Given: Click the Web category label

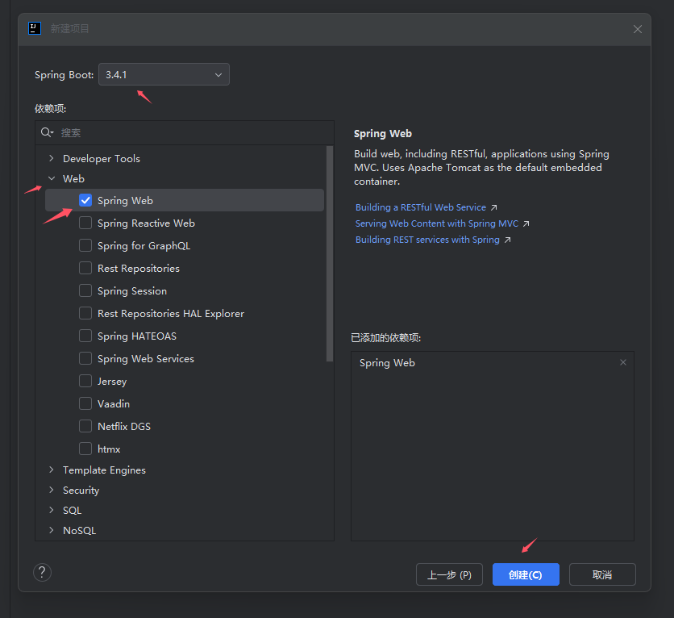Looking at the screenshot, I should tap(73, 179).
